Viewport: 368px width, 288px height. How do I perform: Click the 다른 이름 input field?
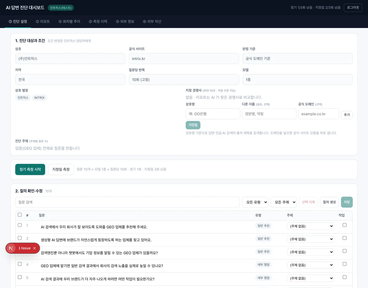coord(269,114)
